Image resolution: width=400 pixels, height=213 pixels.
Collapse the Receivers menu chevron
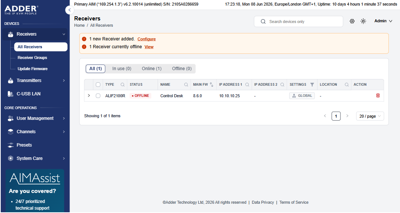[64, 34]
